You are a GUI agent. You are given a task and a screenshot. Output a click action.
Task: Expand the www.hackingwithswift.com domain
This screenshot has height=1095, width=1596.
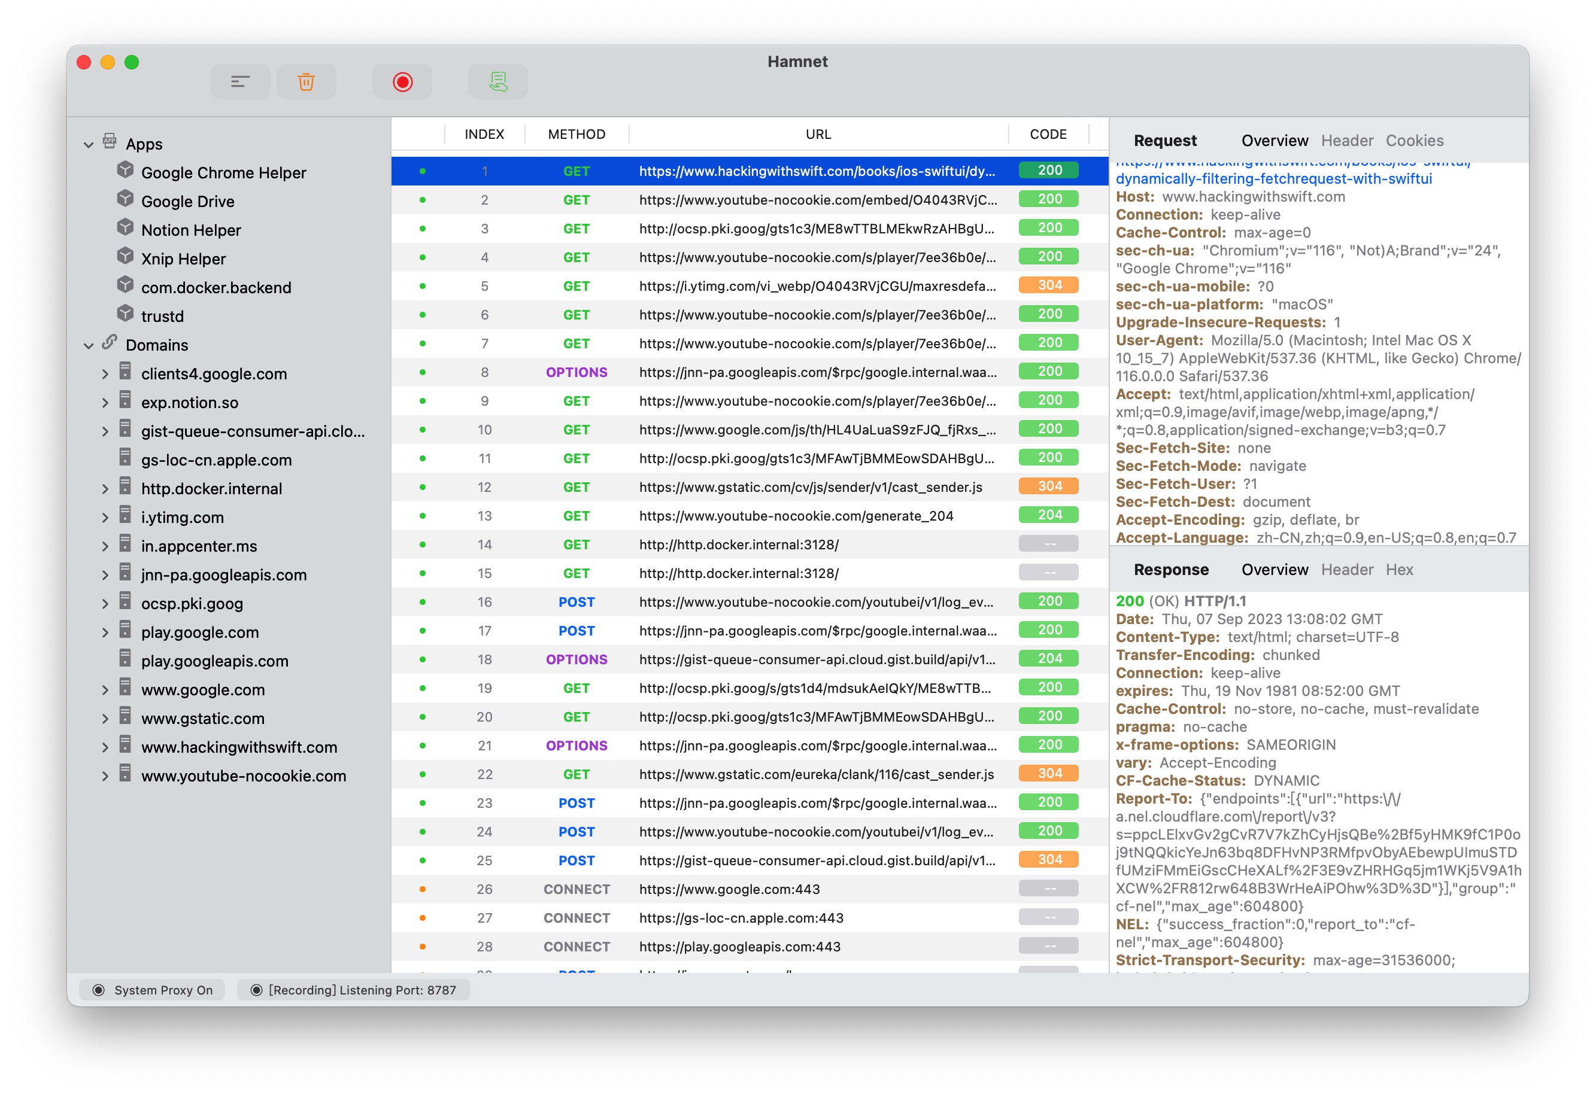point(104,747)
